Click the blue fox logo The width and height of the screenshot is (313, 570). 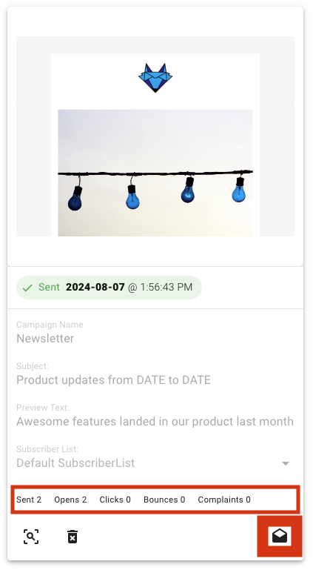click(155, 78)
